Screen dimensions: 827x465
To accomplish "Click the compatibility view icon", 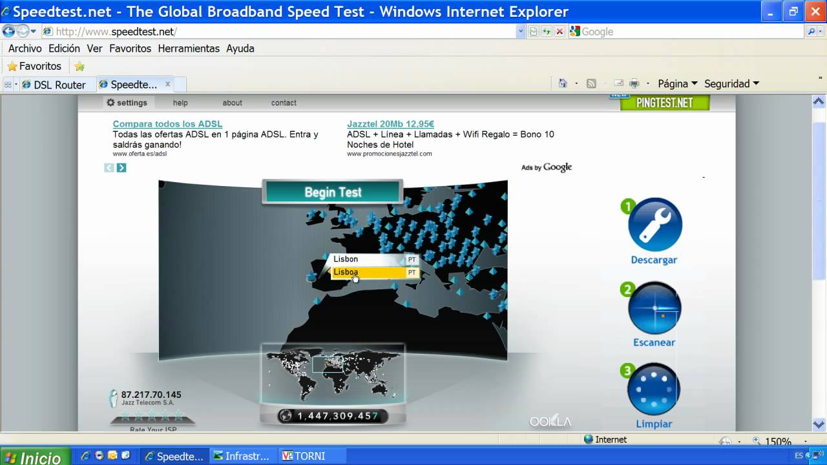I will [534, 31].
